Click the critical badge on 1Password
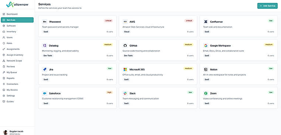Screen dimensions: 281x135 coord(108,21)
